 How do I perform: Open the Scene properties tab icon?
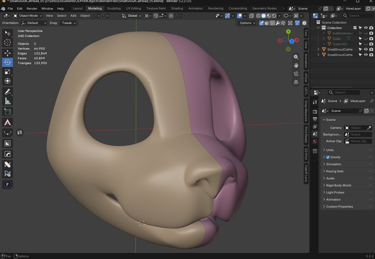click(x=315, y=134)
